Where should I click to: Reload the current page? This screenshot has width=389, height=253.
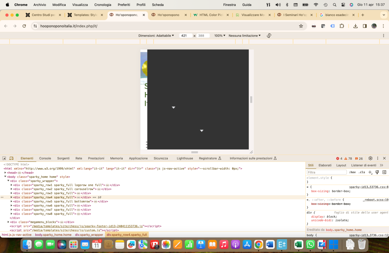[x=24, y=26]
